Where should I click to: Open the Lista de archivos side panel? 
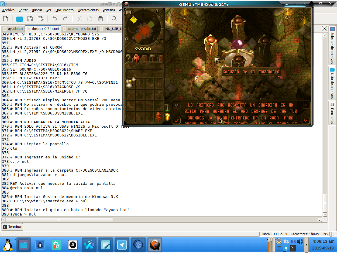(x=332, y=83)
